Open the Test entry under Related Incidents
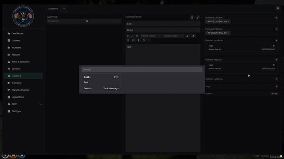 pyautogui.click(x=241, y=48)
